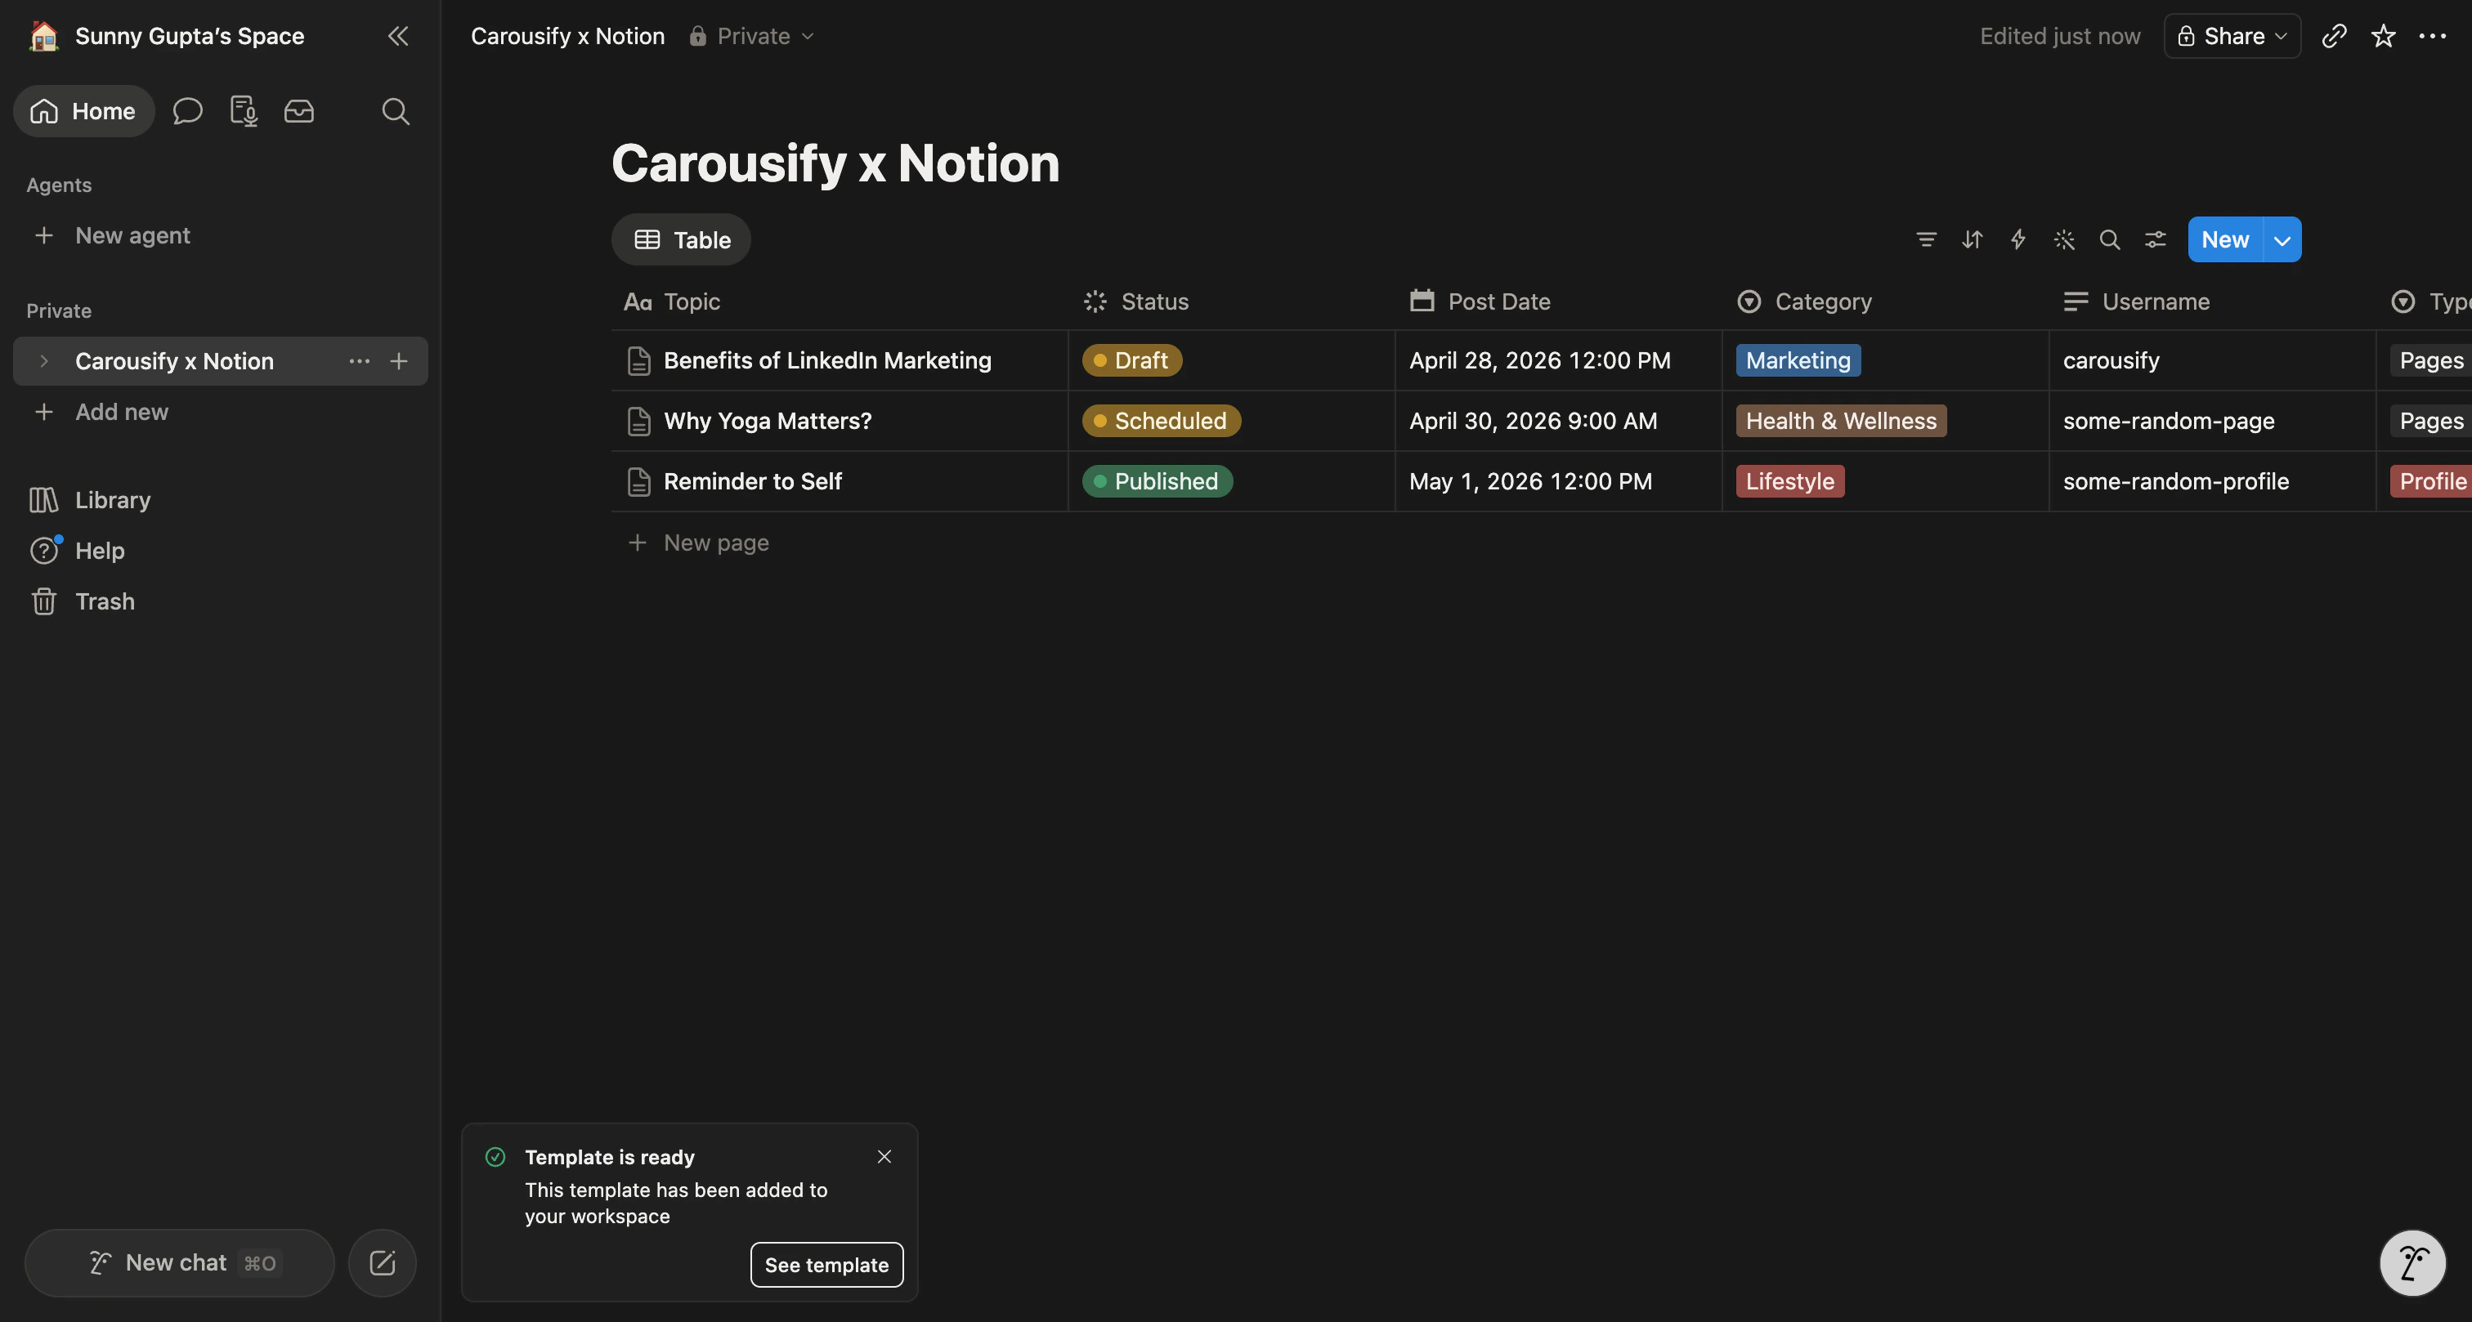Click the May 1, 2026 12:00 PM date cell
The image size is (2472, 1322).
(x=1558, y=481)
